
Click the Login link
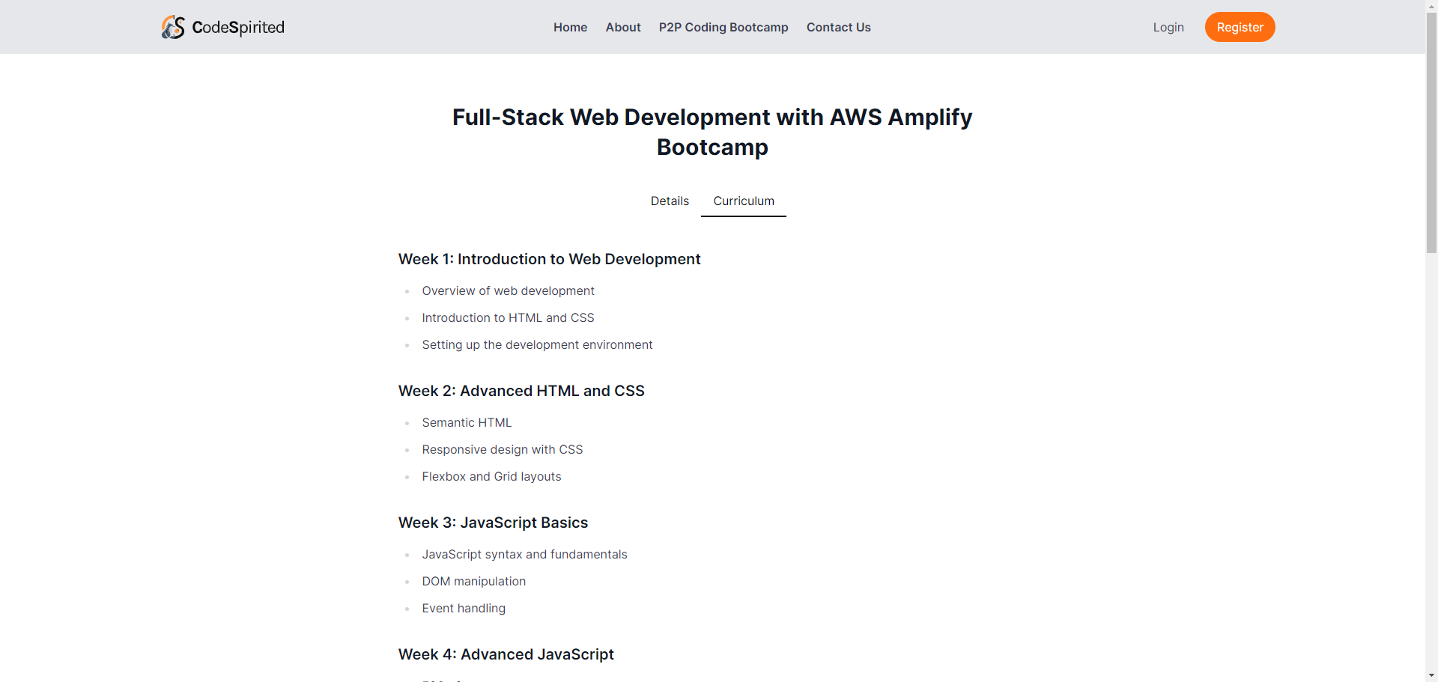click(x=1168, y=27)
